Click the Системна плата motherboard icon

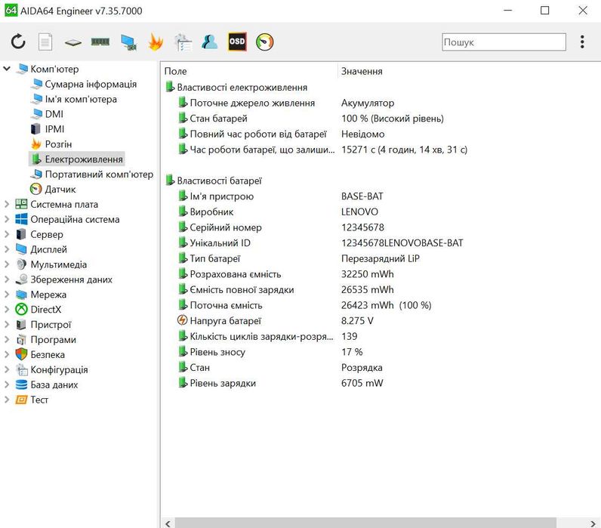tap(21, 204)
